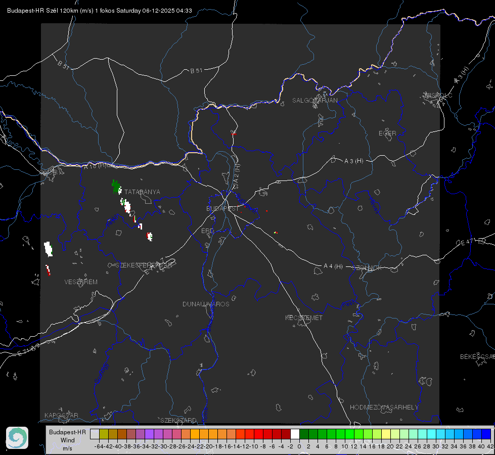Select the white swatch between -2 and 0
495x455 pixels.
pyautogui.click(x=295, y=434)
